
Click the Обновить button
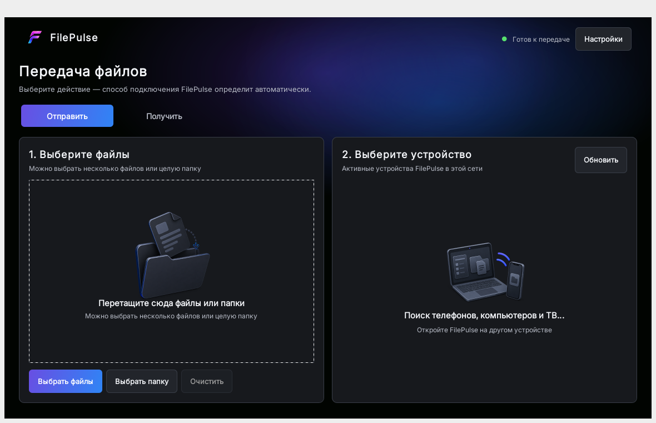pyautogui.click(x=601, y=160)
